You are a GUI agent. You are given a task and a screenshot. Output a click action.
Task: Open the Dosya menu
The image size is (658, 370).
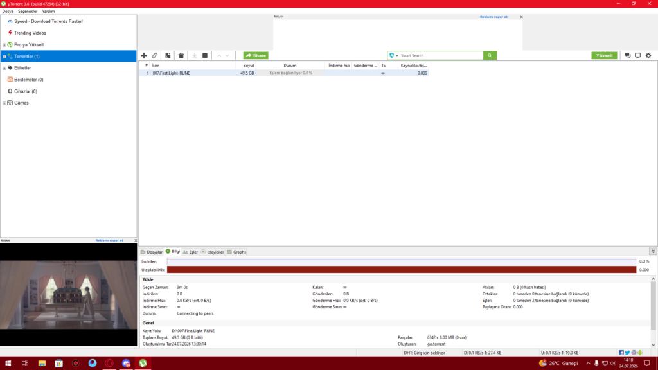pyautogui.click(x=8, y=12)
